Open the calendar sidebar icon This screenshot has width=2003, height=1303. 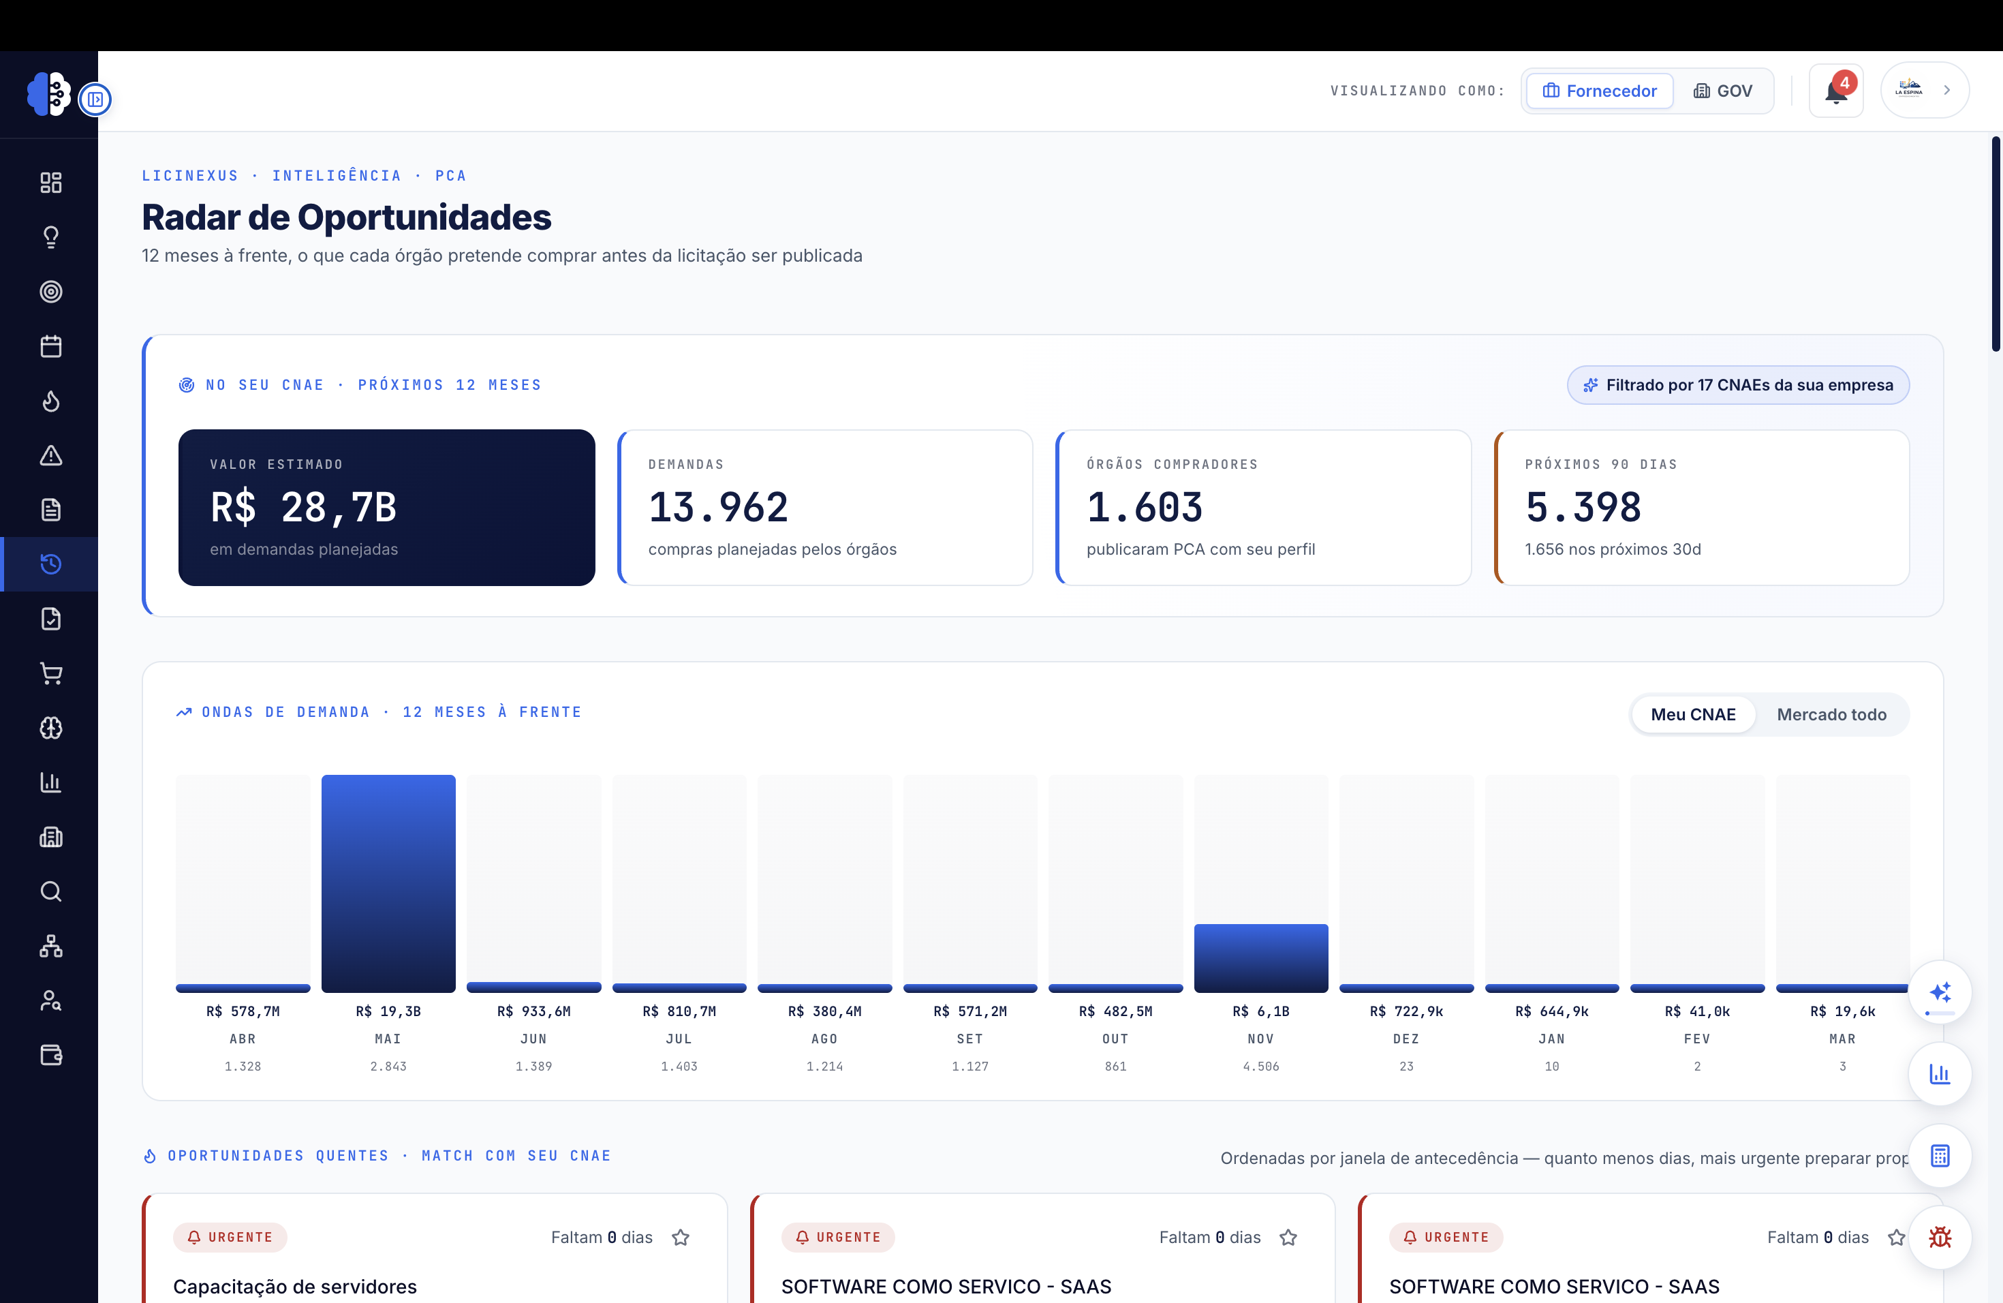pyautogui.click(x=50, y=346)
